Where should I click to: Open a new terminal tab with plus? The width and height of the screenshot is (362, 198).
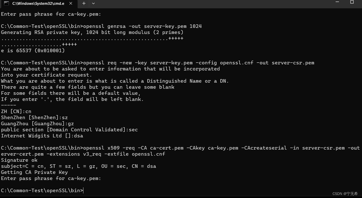coord(84,3)
